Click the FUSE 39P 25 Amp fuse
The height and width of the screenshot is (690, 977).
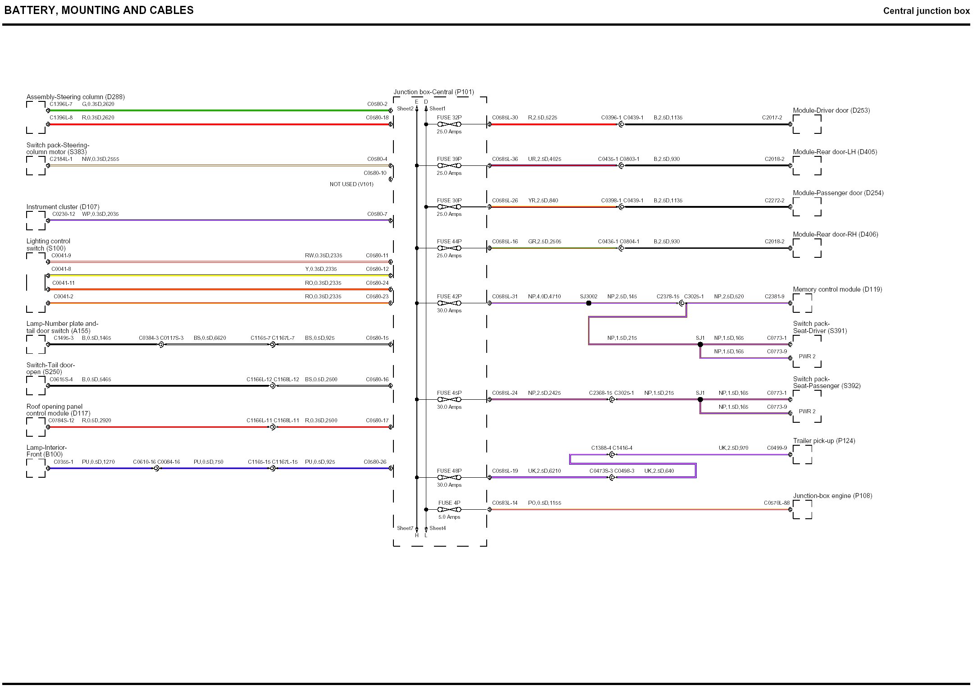point(448,165)
